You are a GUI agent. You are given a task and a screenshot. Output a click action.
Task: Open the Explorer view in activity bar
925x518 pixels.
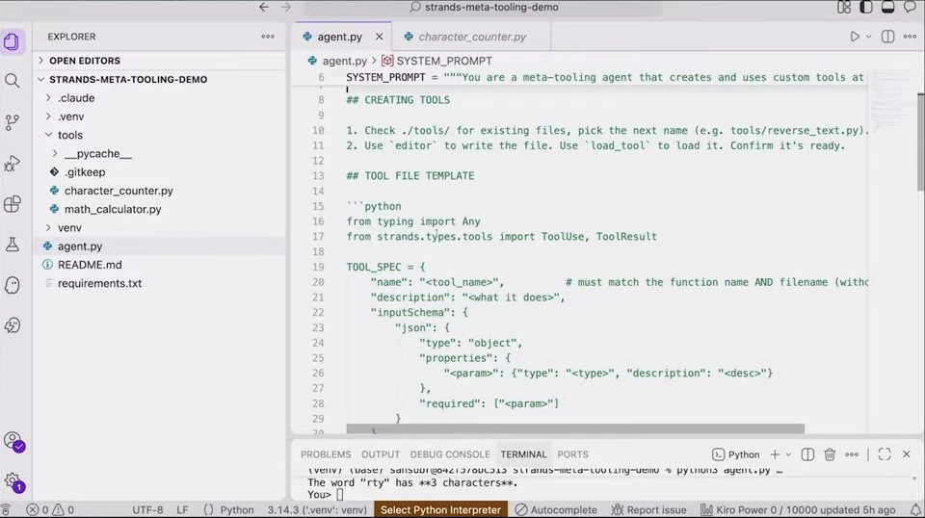pos(12,41)
